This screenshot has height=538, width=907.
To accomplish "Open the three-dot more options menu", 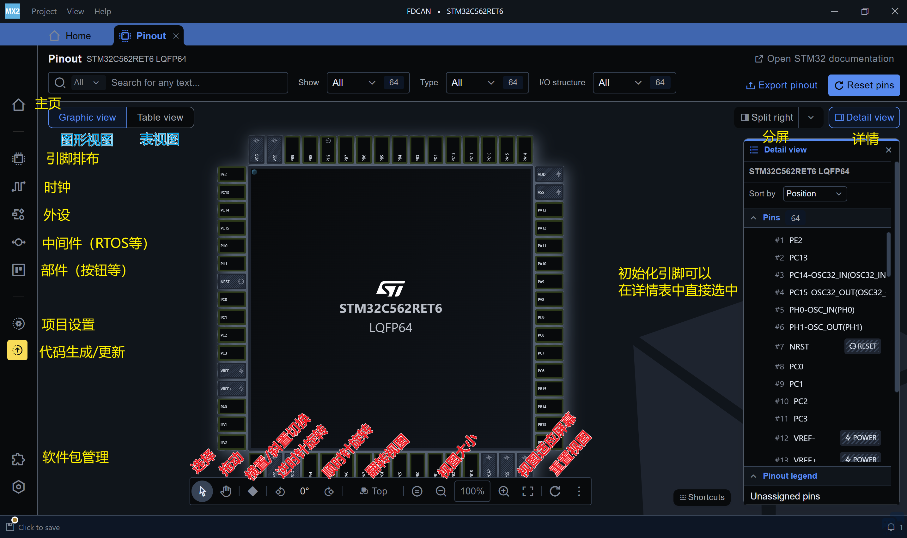I will (579, 491).
